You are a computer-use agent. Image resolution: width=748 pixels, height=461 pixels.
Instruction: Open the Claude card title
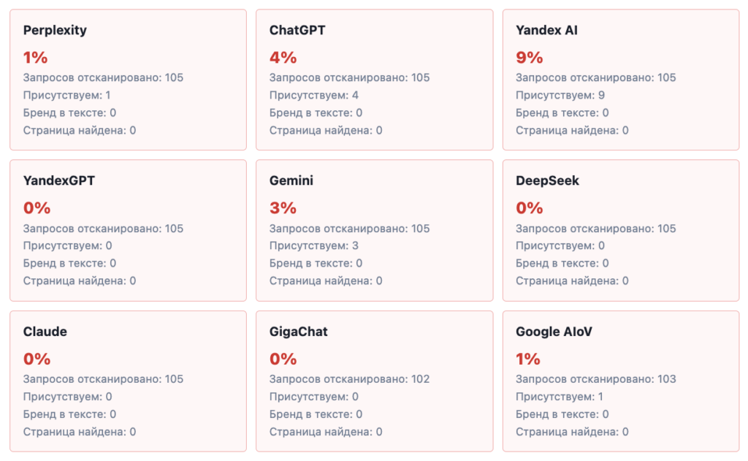pyautogui.click(x=45, y=332)
